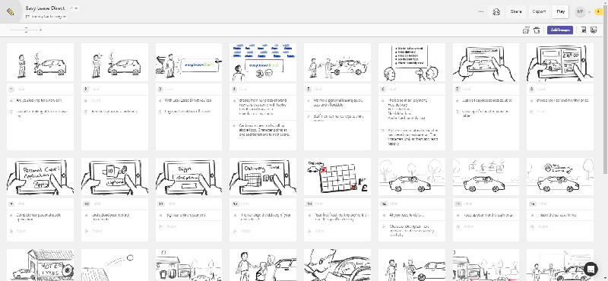Click the Add Images button
Viewport: 608px width, 281px height.
point(560,30)
